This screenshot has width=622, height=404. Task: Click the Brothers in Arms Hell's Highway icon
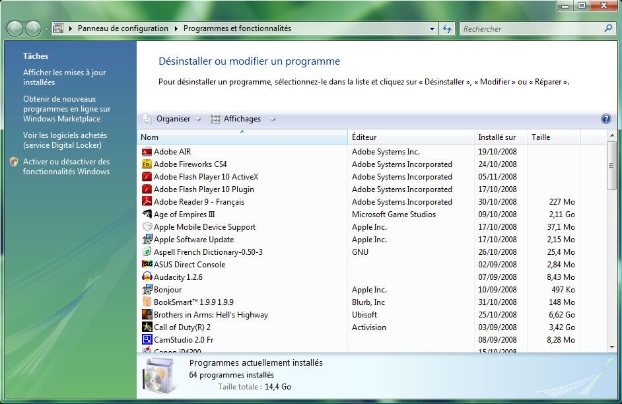tap(147, 314)
